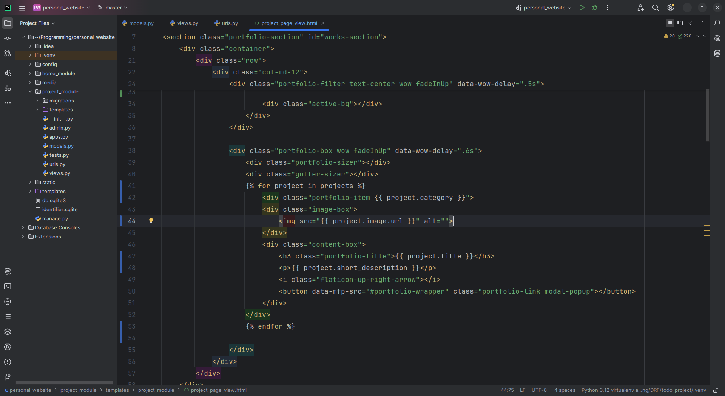Click the UTF-8 encoding in status bar
The image size is (725, 396).
[x=539, y=390]
